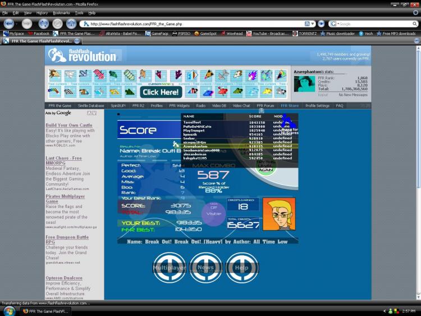The image size is (421, 316).
Task: Click the Google search input field
Action: point(376,24)
